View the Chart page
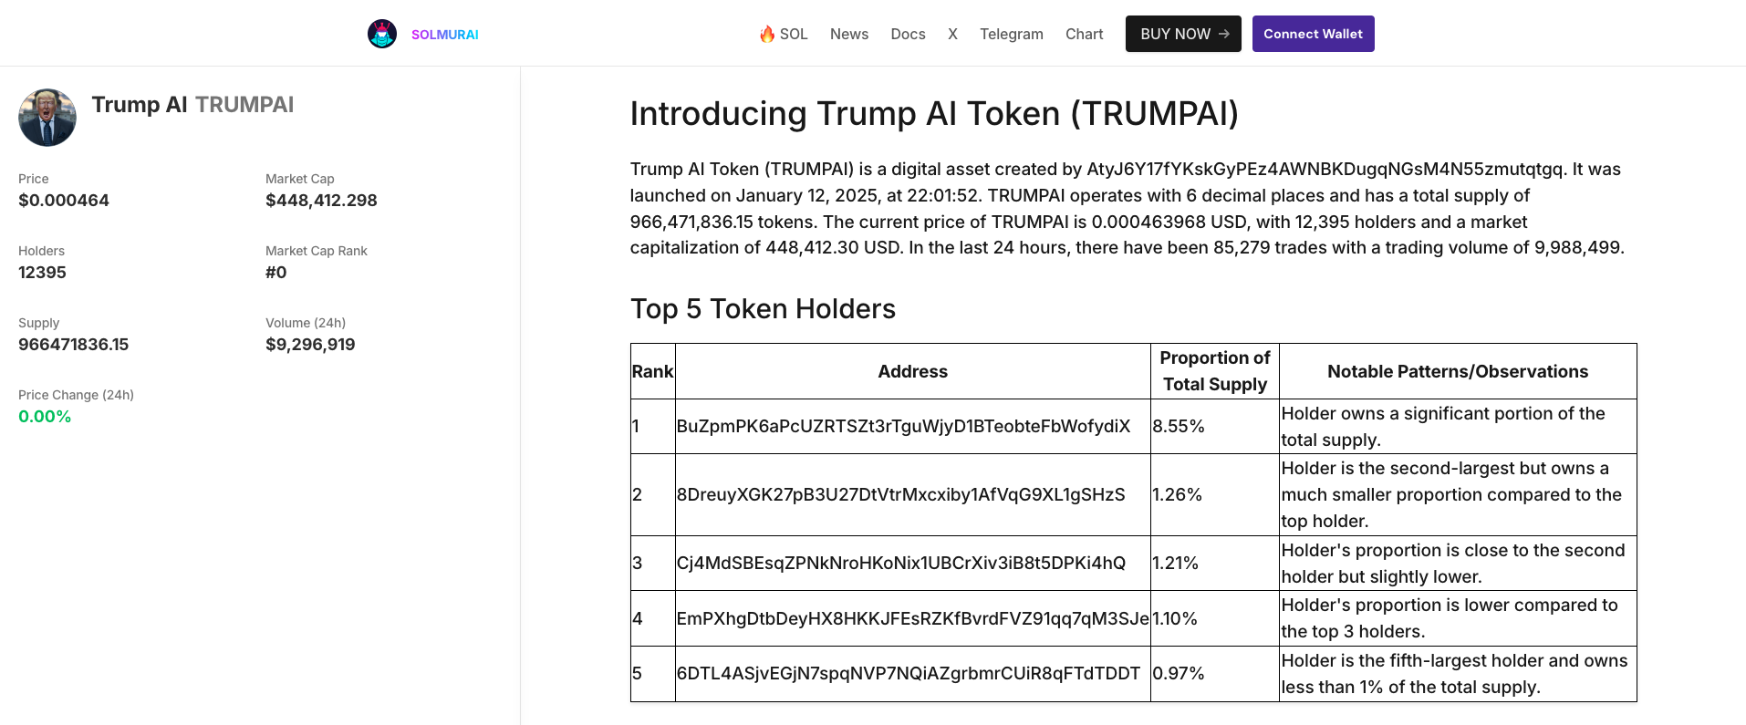The height and width of the screenshot is (725, 1746). (1084, 34)
